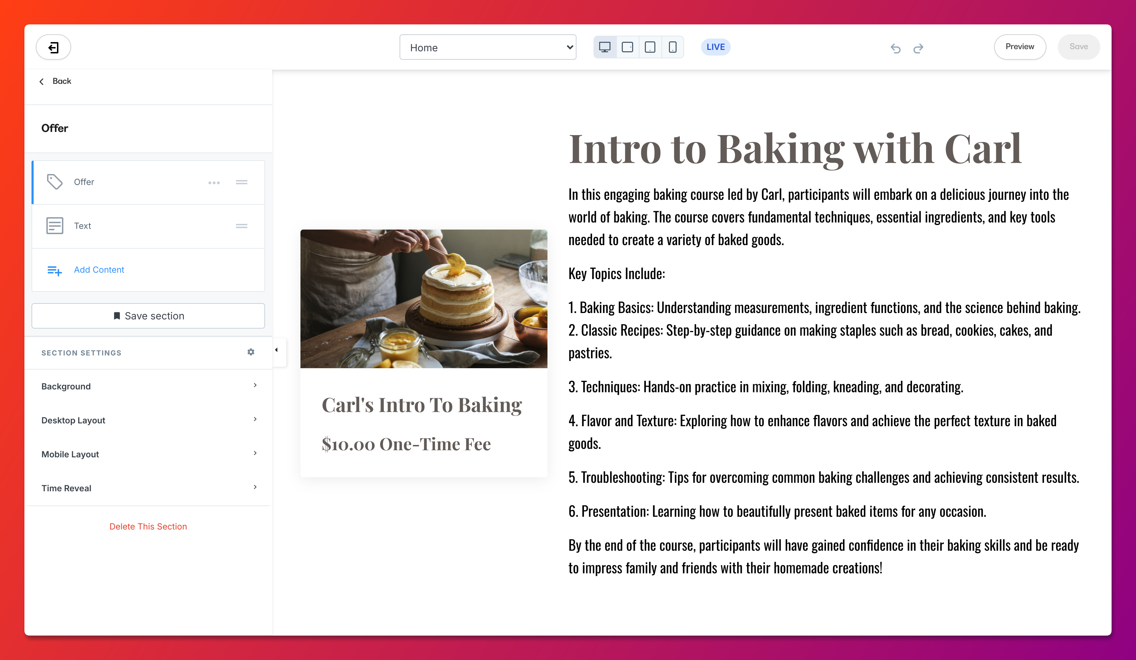Click the Add Content link
The image size is (1136, 660).
pos(99,270)
